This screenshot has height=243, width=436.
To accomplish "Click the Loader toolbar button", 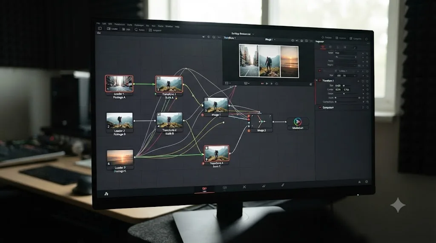I will click(112, 28).
